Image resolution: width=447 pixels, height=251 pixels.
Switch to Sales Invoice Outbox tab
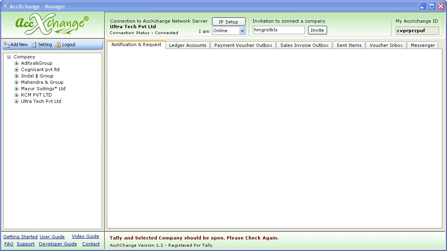[x=304, y=45]
